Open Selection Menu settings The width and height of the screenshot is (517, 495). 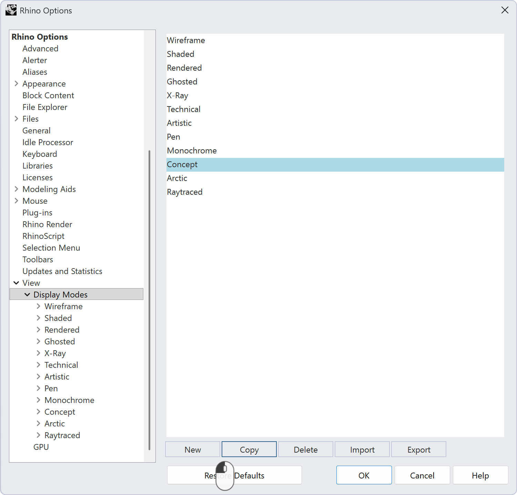click(51, 248)
